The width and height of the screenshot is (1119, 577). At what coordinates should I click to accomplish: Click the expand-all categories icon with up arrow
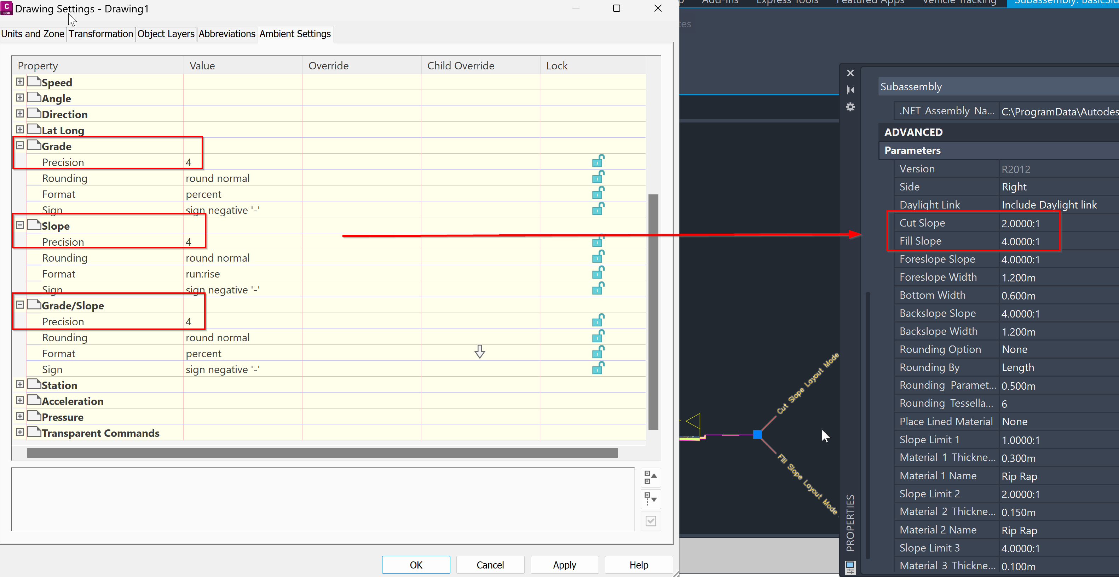[650, 478]
